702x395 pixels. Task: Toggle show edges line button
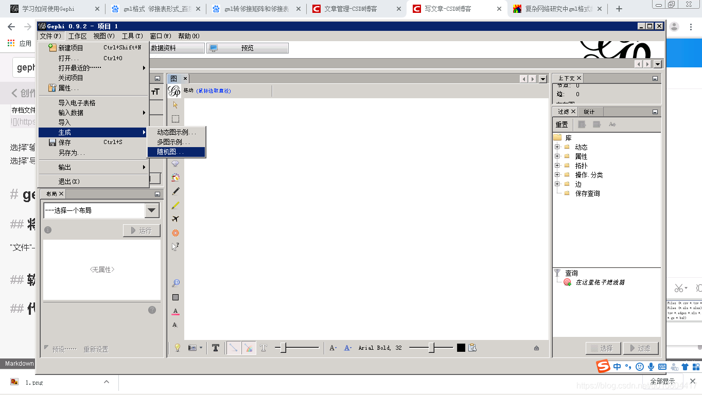click(234, 348)
